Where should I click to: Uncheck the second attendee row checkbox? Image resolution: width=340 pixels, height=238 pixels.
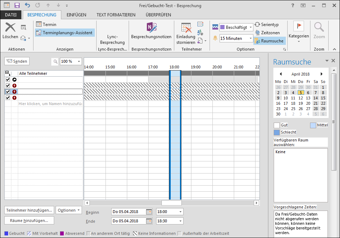(x=8, y=86)
